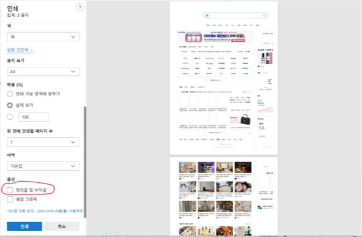
Task: Open the pages per sheet dropdown
Action: point(43,142)
